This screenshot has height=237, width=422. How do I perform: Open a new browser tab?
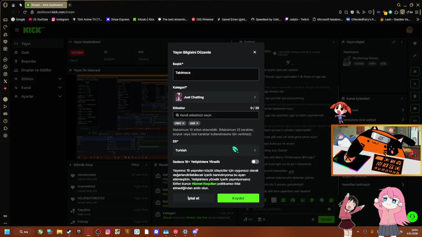70,5
